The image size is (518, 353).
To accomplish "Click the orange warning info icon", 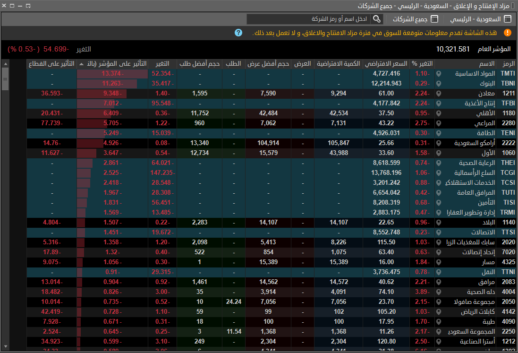I will pos(507,33).
